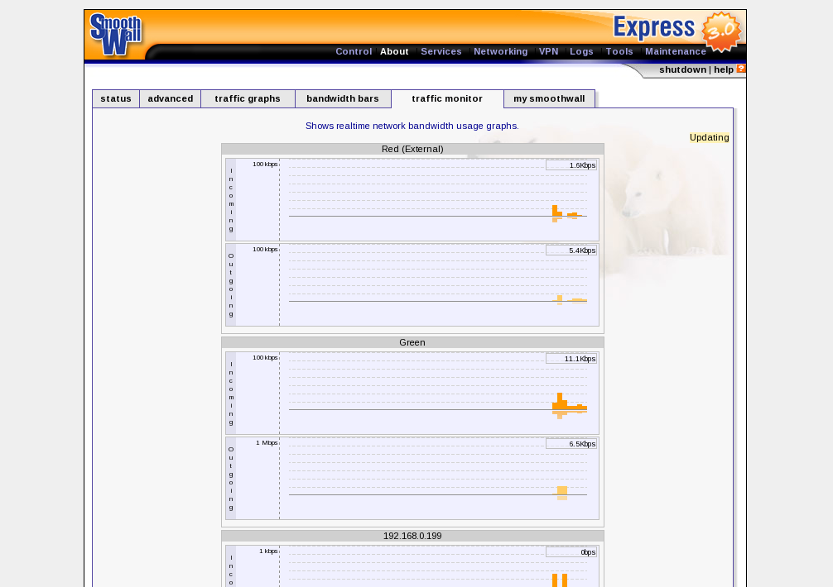
Task: Click the Green section header
Action: pos(412,342)
